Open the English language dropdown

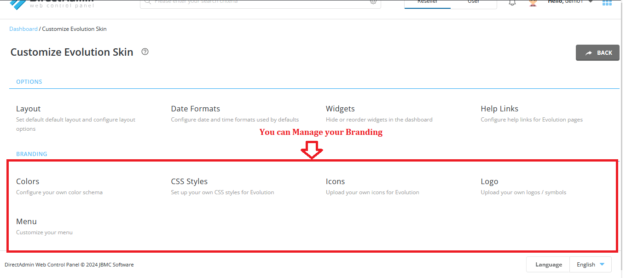point(591,265)
